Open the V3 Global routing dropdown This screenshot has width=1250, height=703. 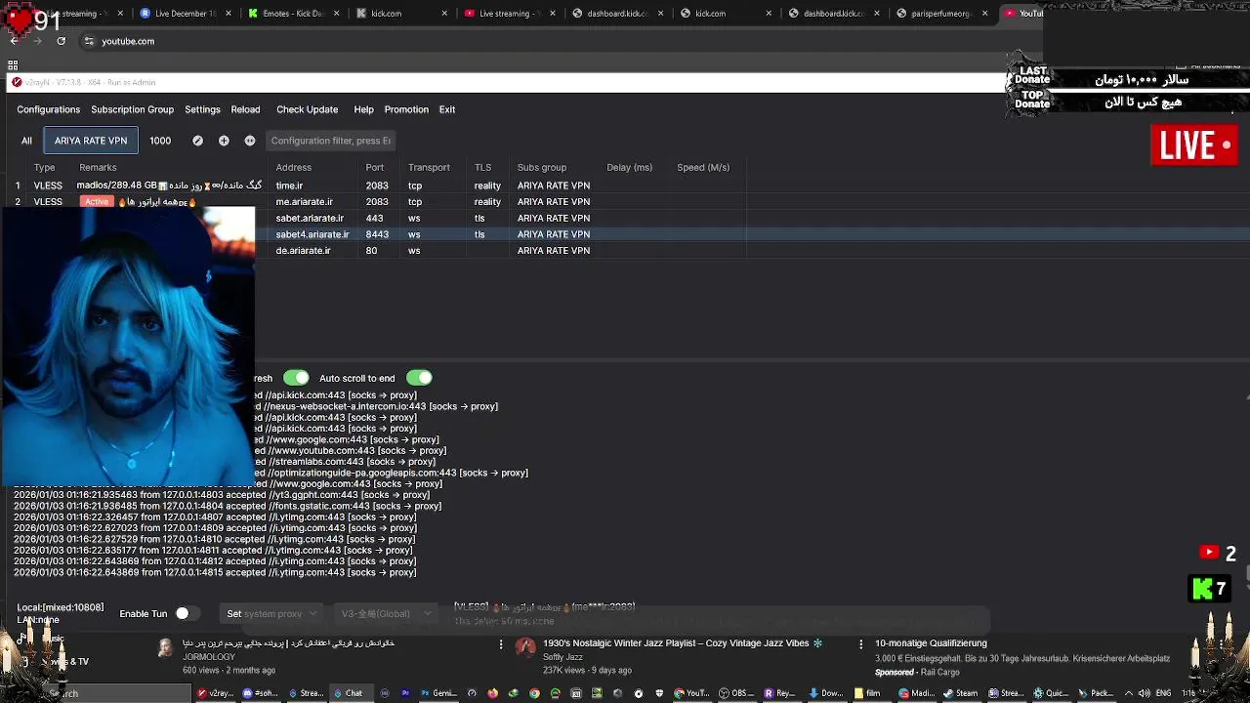387,613
